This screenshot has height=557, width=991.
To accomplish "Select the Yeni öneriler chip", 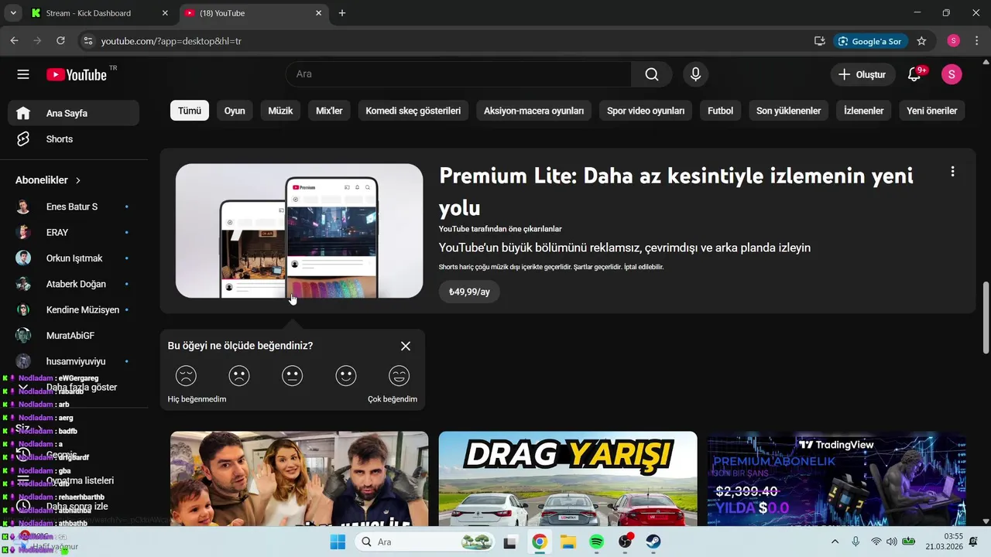I will [932, 111].
